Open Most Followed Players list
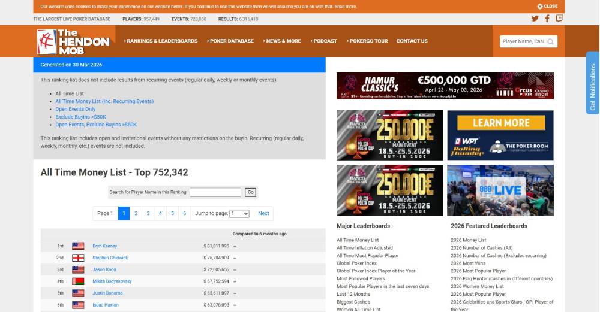Screen dimensions: 600x312 (361, 279)
